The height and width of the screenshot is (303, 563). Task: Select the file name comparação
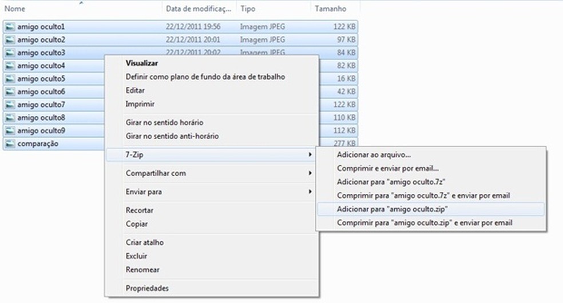(x=38, y=144)
